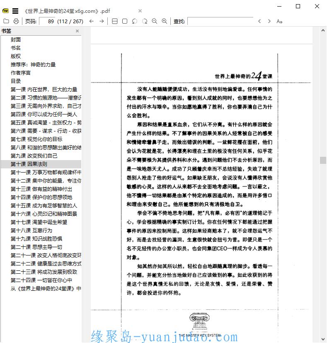Open bookmark 作者序言
The height and width of the screenshot is (343, 327).
21,73
